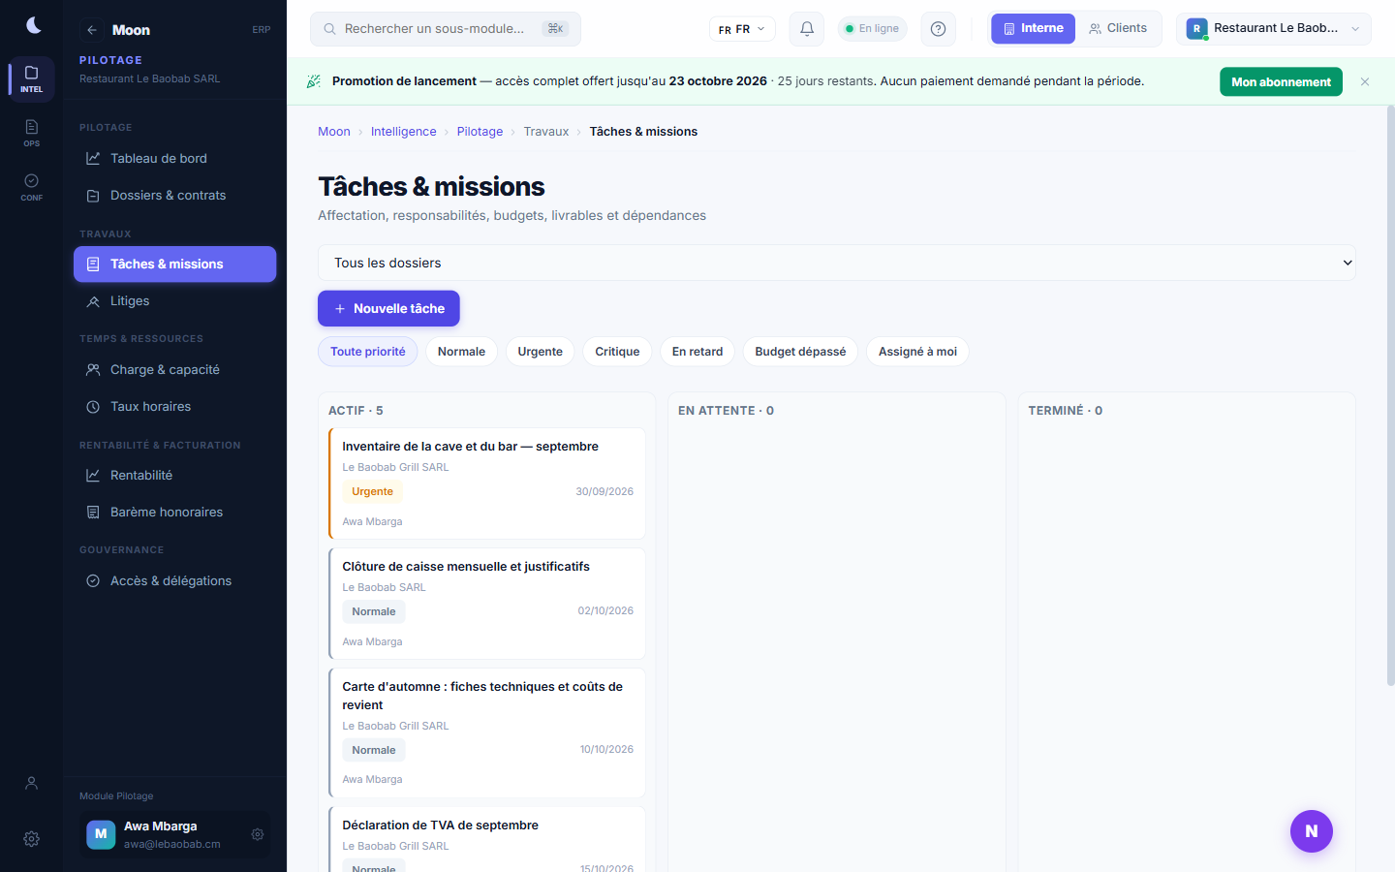
Task: Toggle the Assigné à moi filter
Action: pos(917,352)
